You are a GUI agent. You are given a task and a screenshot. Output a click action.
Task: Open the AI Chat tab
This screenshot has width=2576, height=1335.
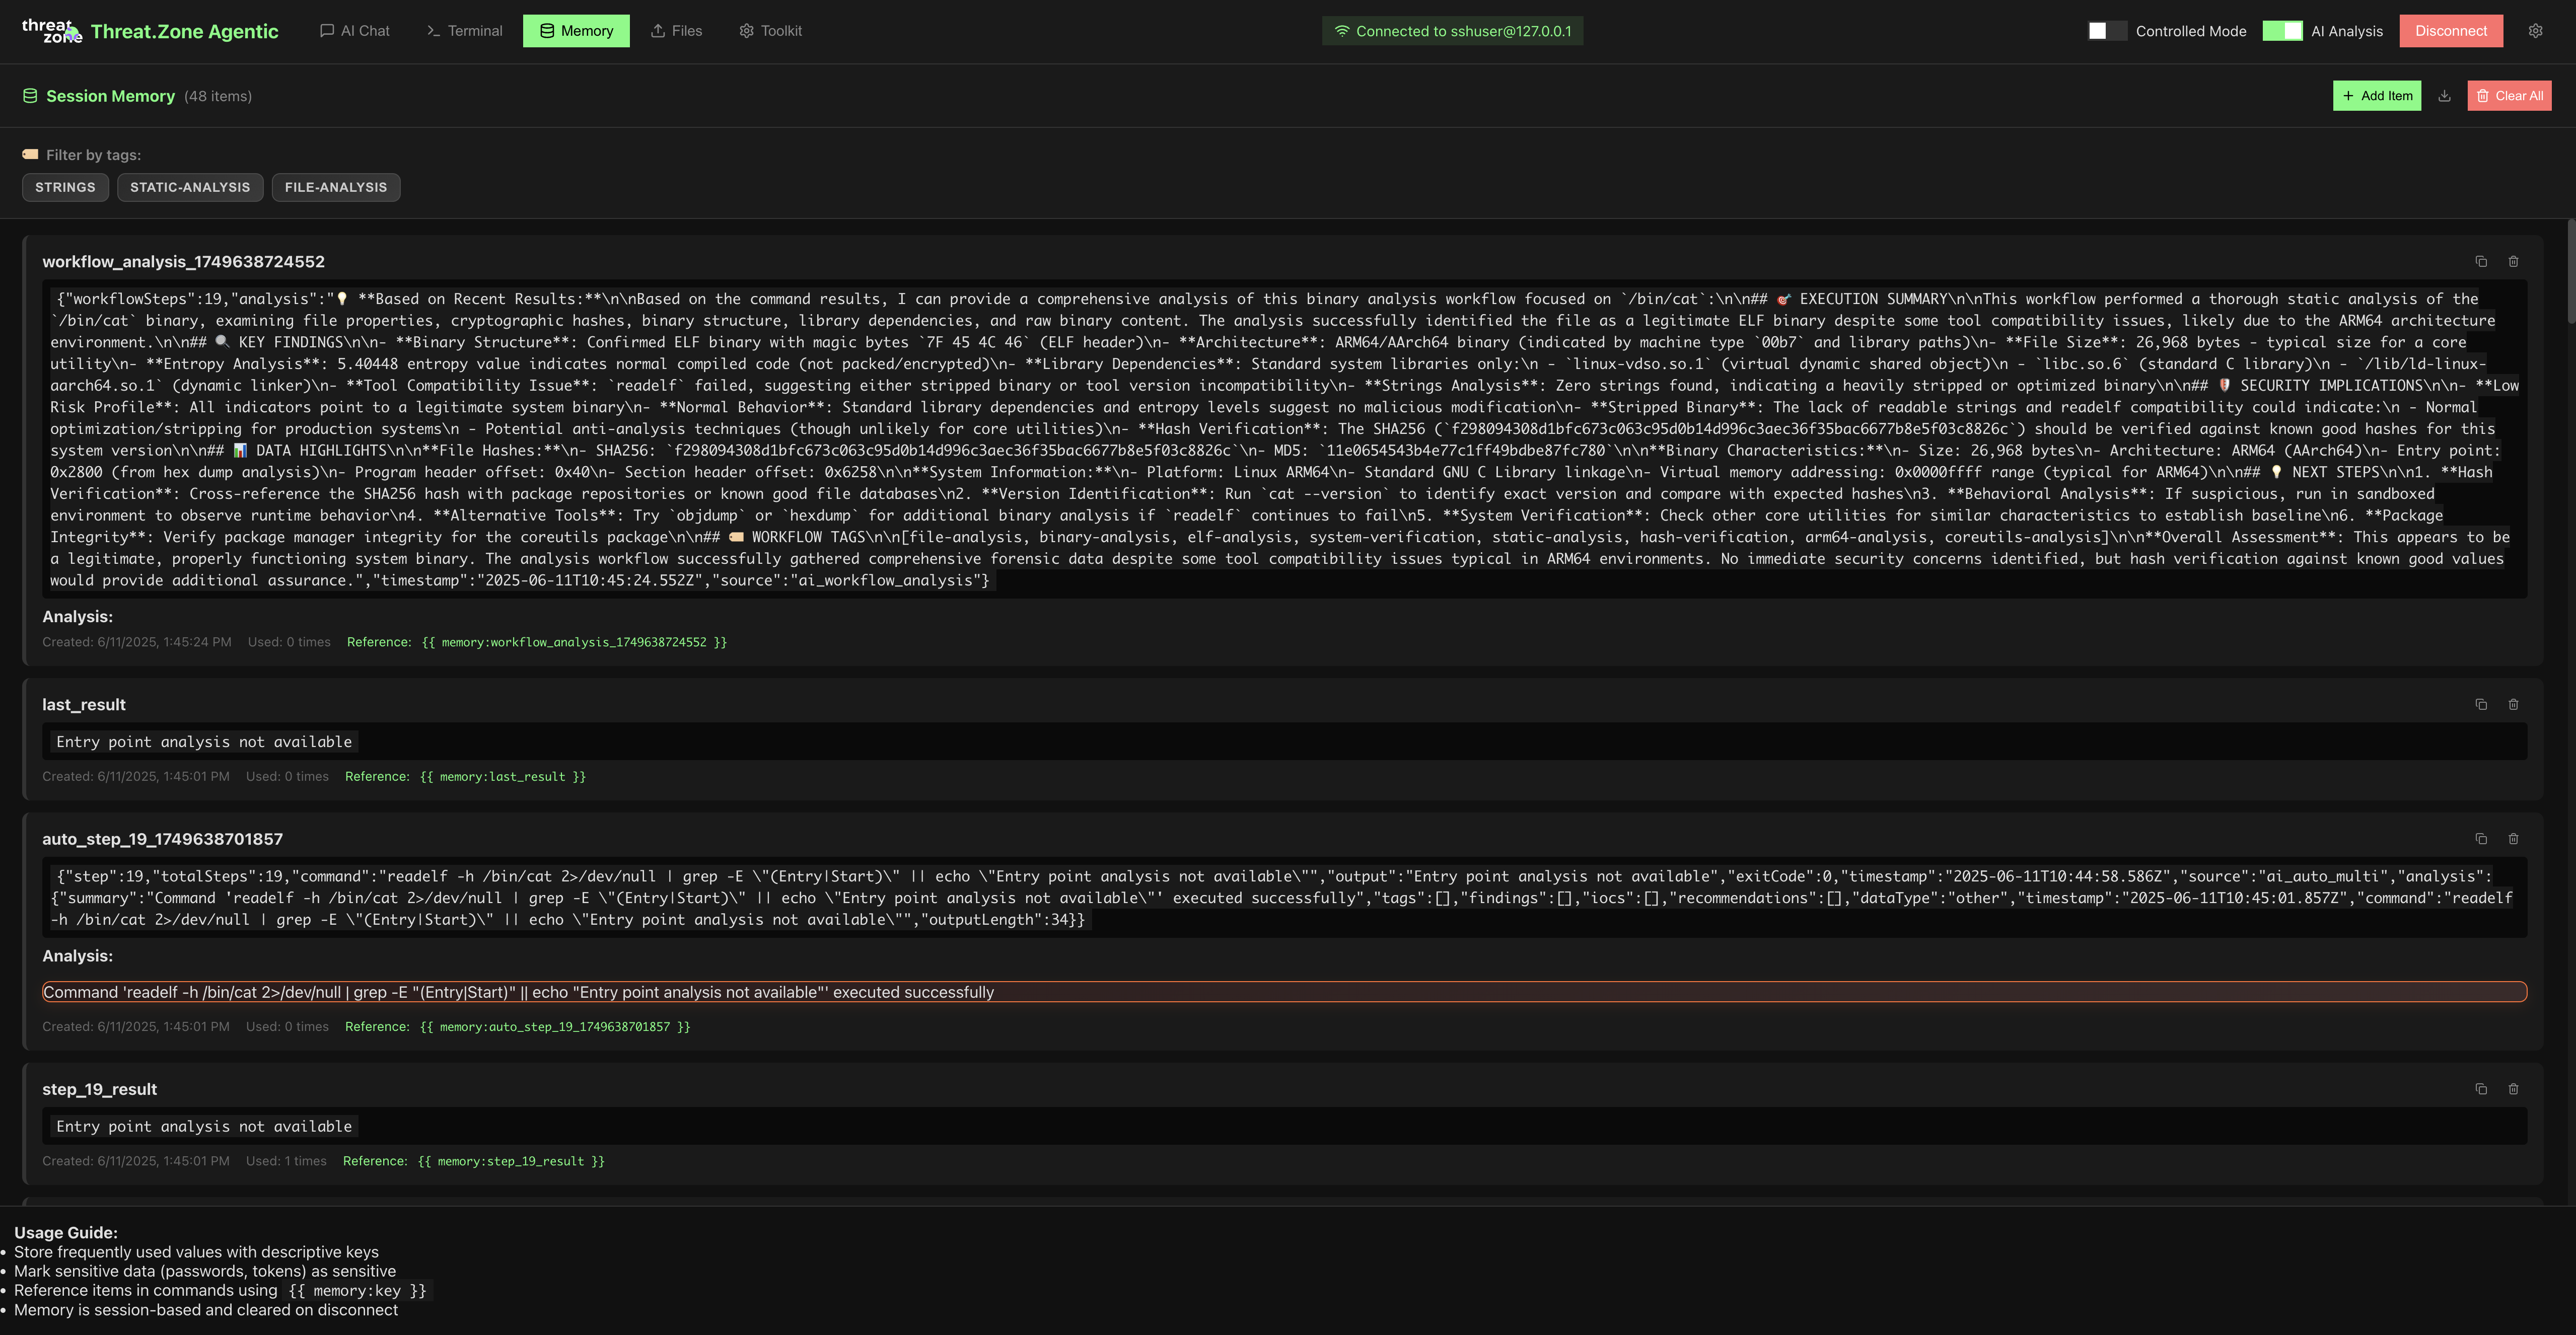click(354, 31)
